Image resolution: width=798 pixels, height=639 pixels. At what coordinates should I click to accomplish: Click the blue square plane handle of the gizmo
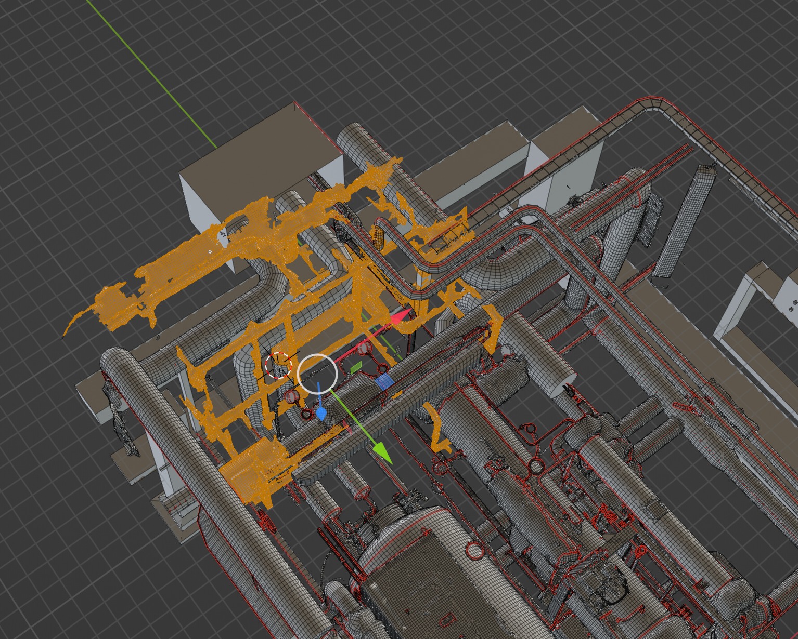383,382
